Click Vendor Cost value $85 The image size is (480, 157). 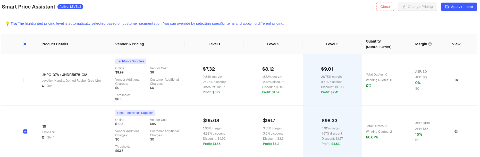pyautogui.click(x=153, y=124)
